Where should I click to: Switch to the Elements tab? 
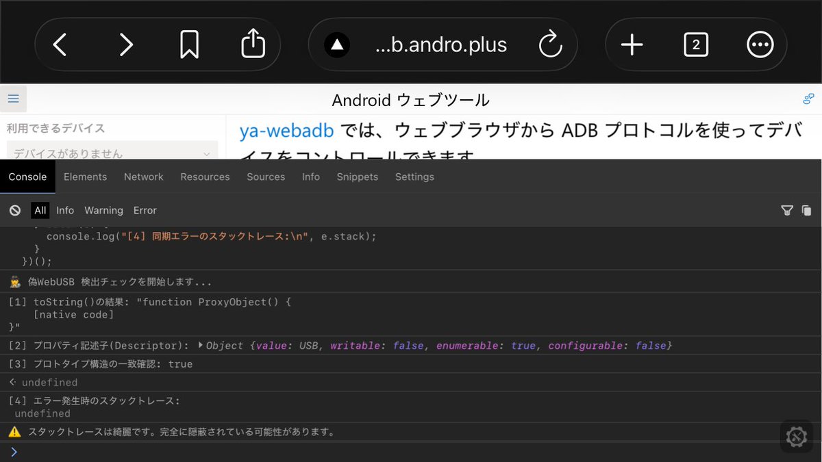pos(85,177)
